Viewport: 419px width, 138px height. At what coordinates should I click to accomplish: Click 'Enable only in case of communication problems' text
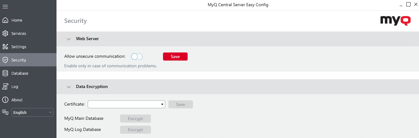[110, 66]
